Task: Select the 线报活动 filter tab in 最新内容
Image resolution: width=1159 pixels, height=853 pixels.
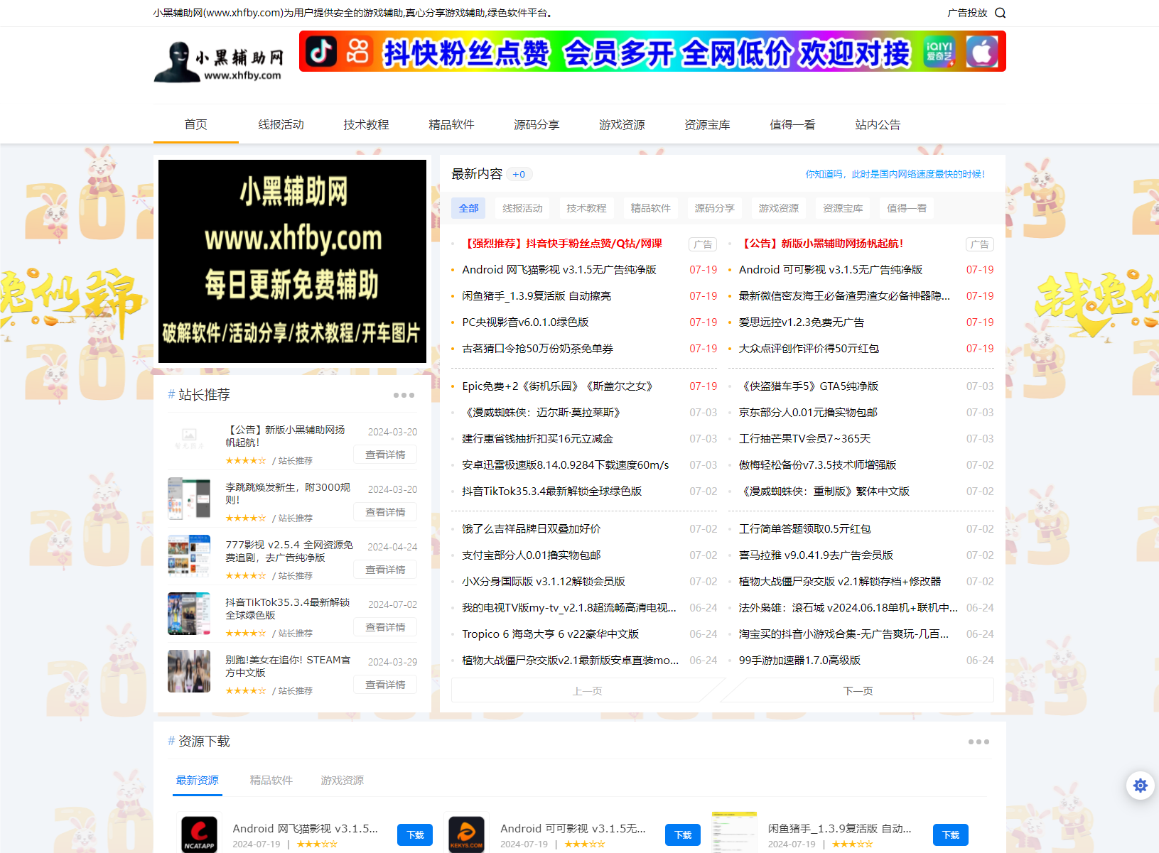Action: click(522, 208)
